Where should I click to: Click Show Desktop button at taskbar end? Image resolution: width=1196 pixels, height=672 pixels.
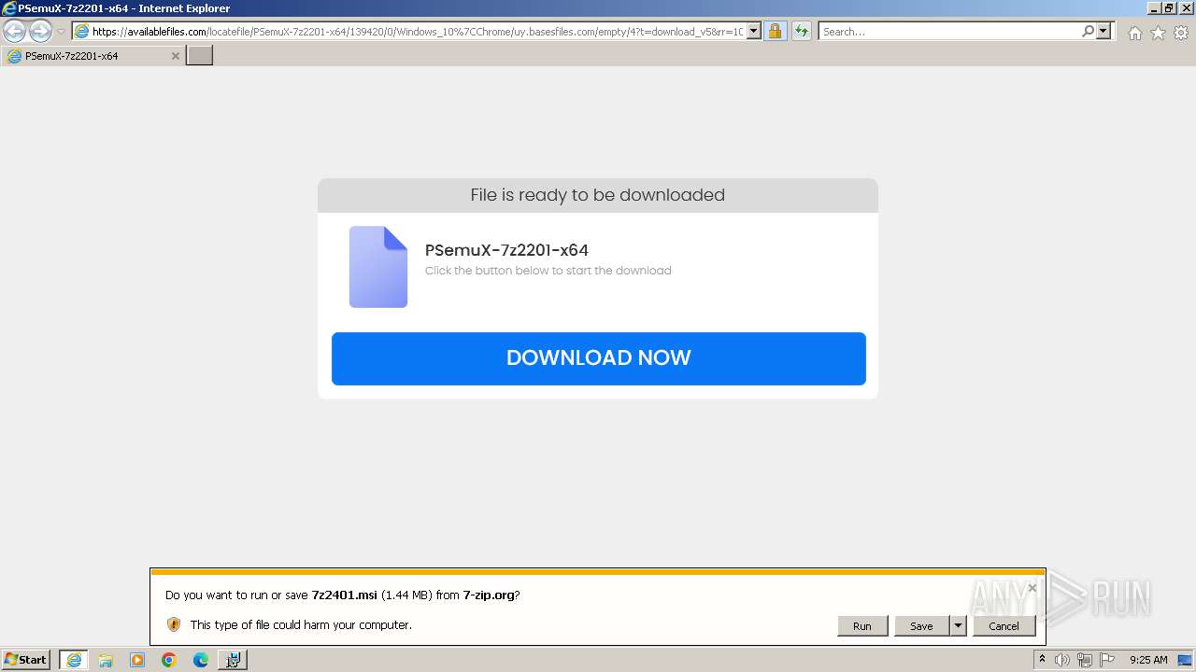(x=1186, y=660)
